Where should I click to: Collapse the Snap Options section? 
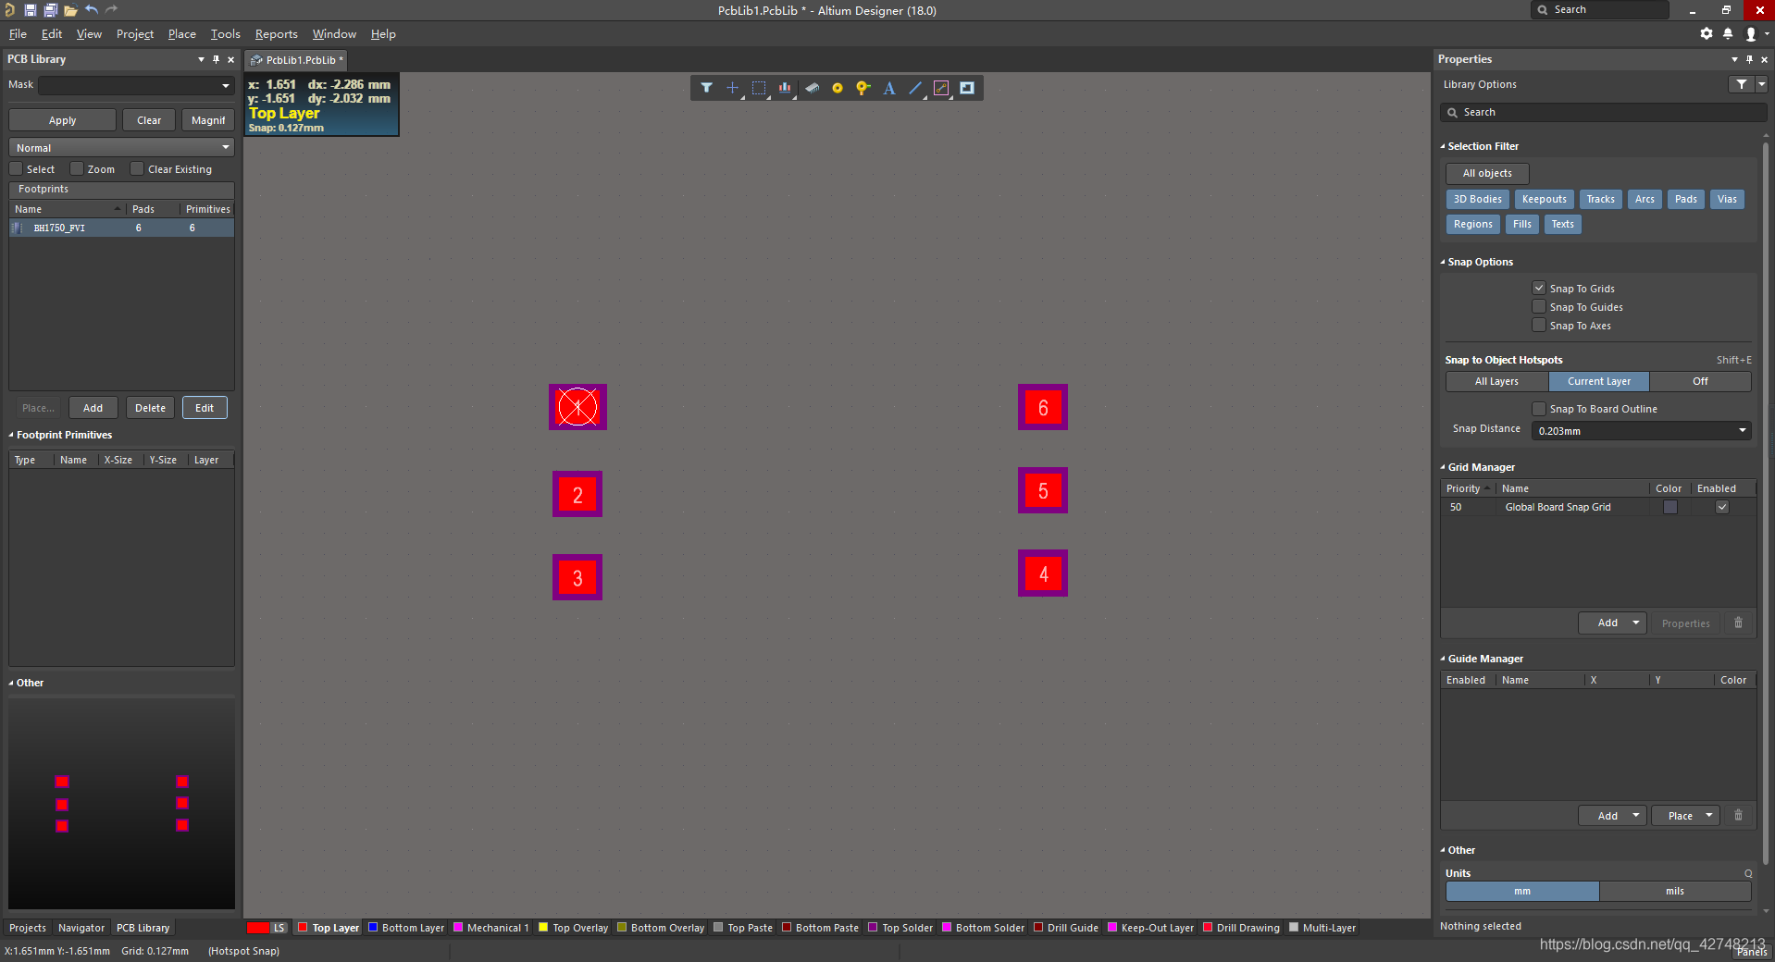[1443, 262]
